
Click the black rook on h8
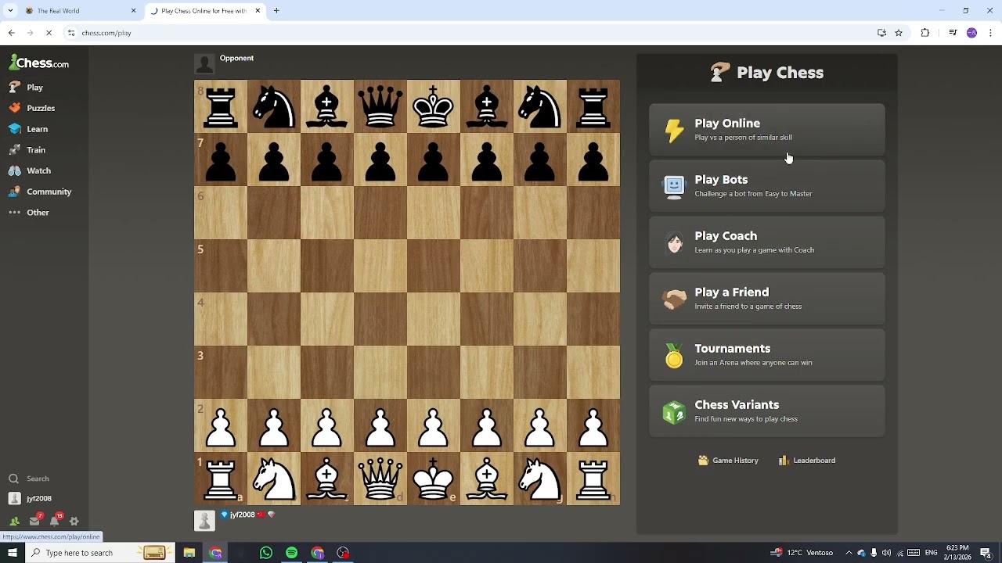pyautogui.click(x=593, y=106)
